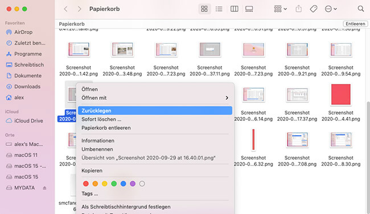Viewport: 370px width, 214px height.
Task: Select thumbnail Screenshot 2020-0...6.14.png
Action: click(x=253, y=95)
